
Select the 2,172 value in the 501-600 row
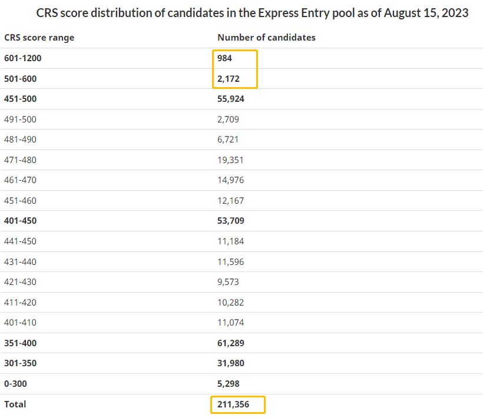tap(229, 78)
